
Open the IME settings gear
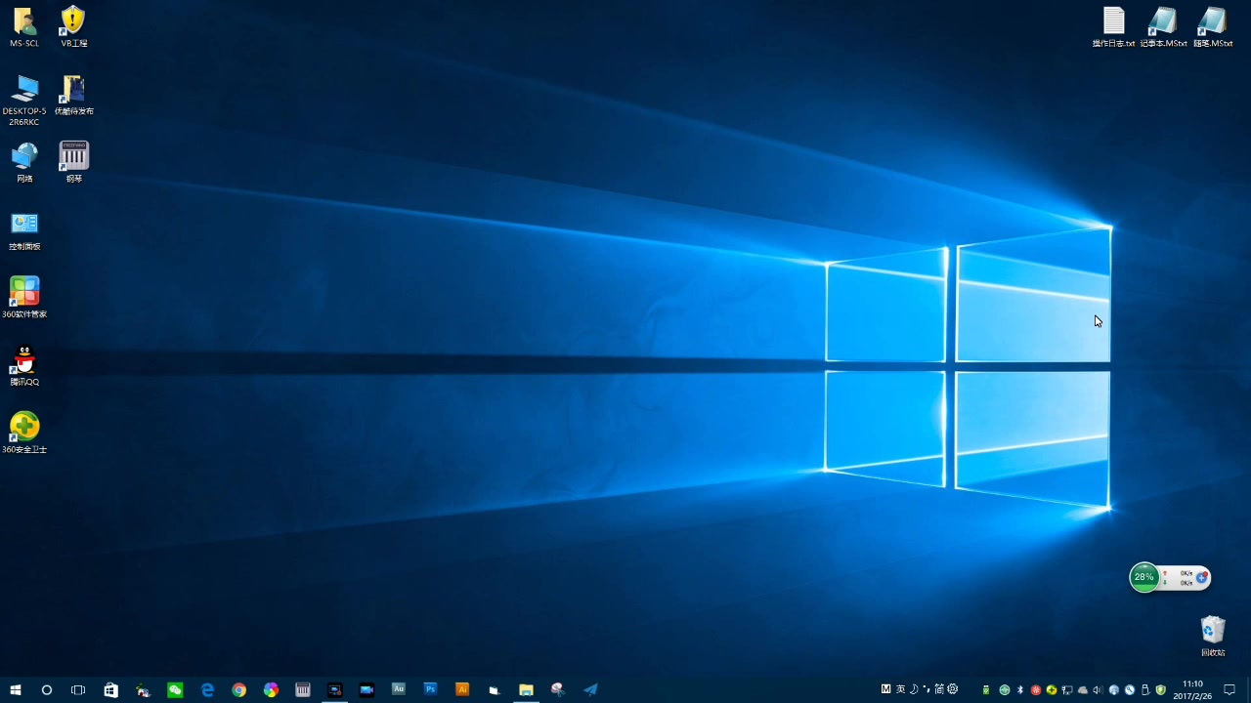coord(953,689)
